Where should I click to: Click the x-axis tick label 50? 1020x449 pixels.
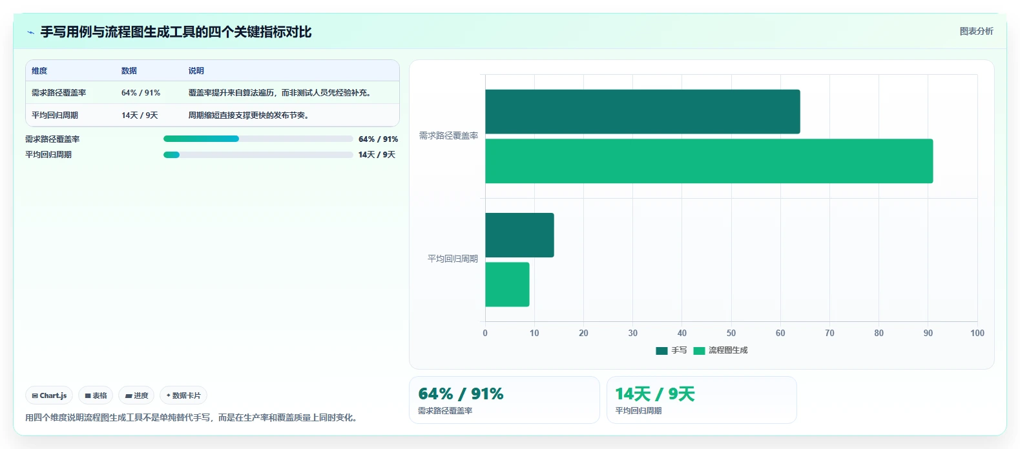click(731, 333)
